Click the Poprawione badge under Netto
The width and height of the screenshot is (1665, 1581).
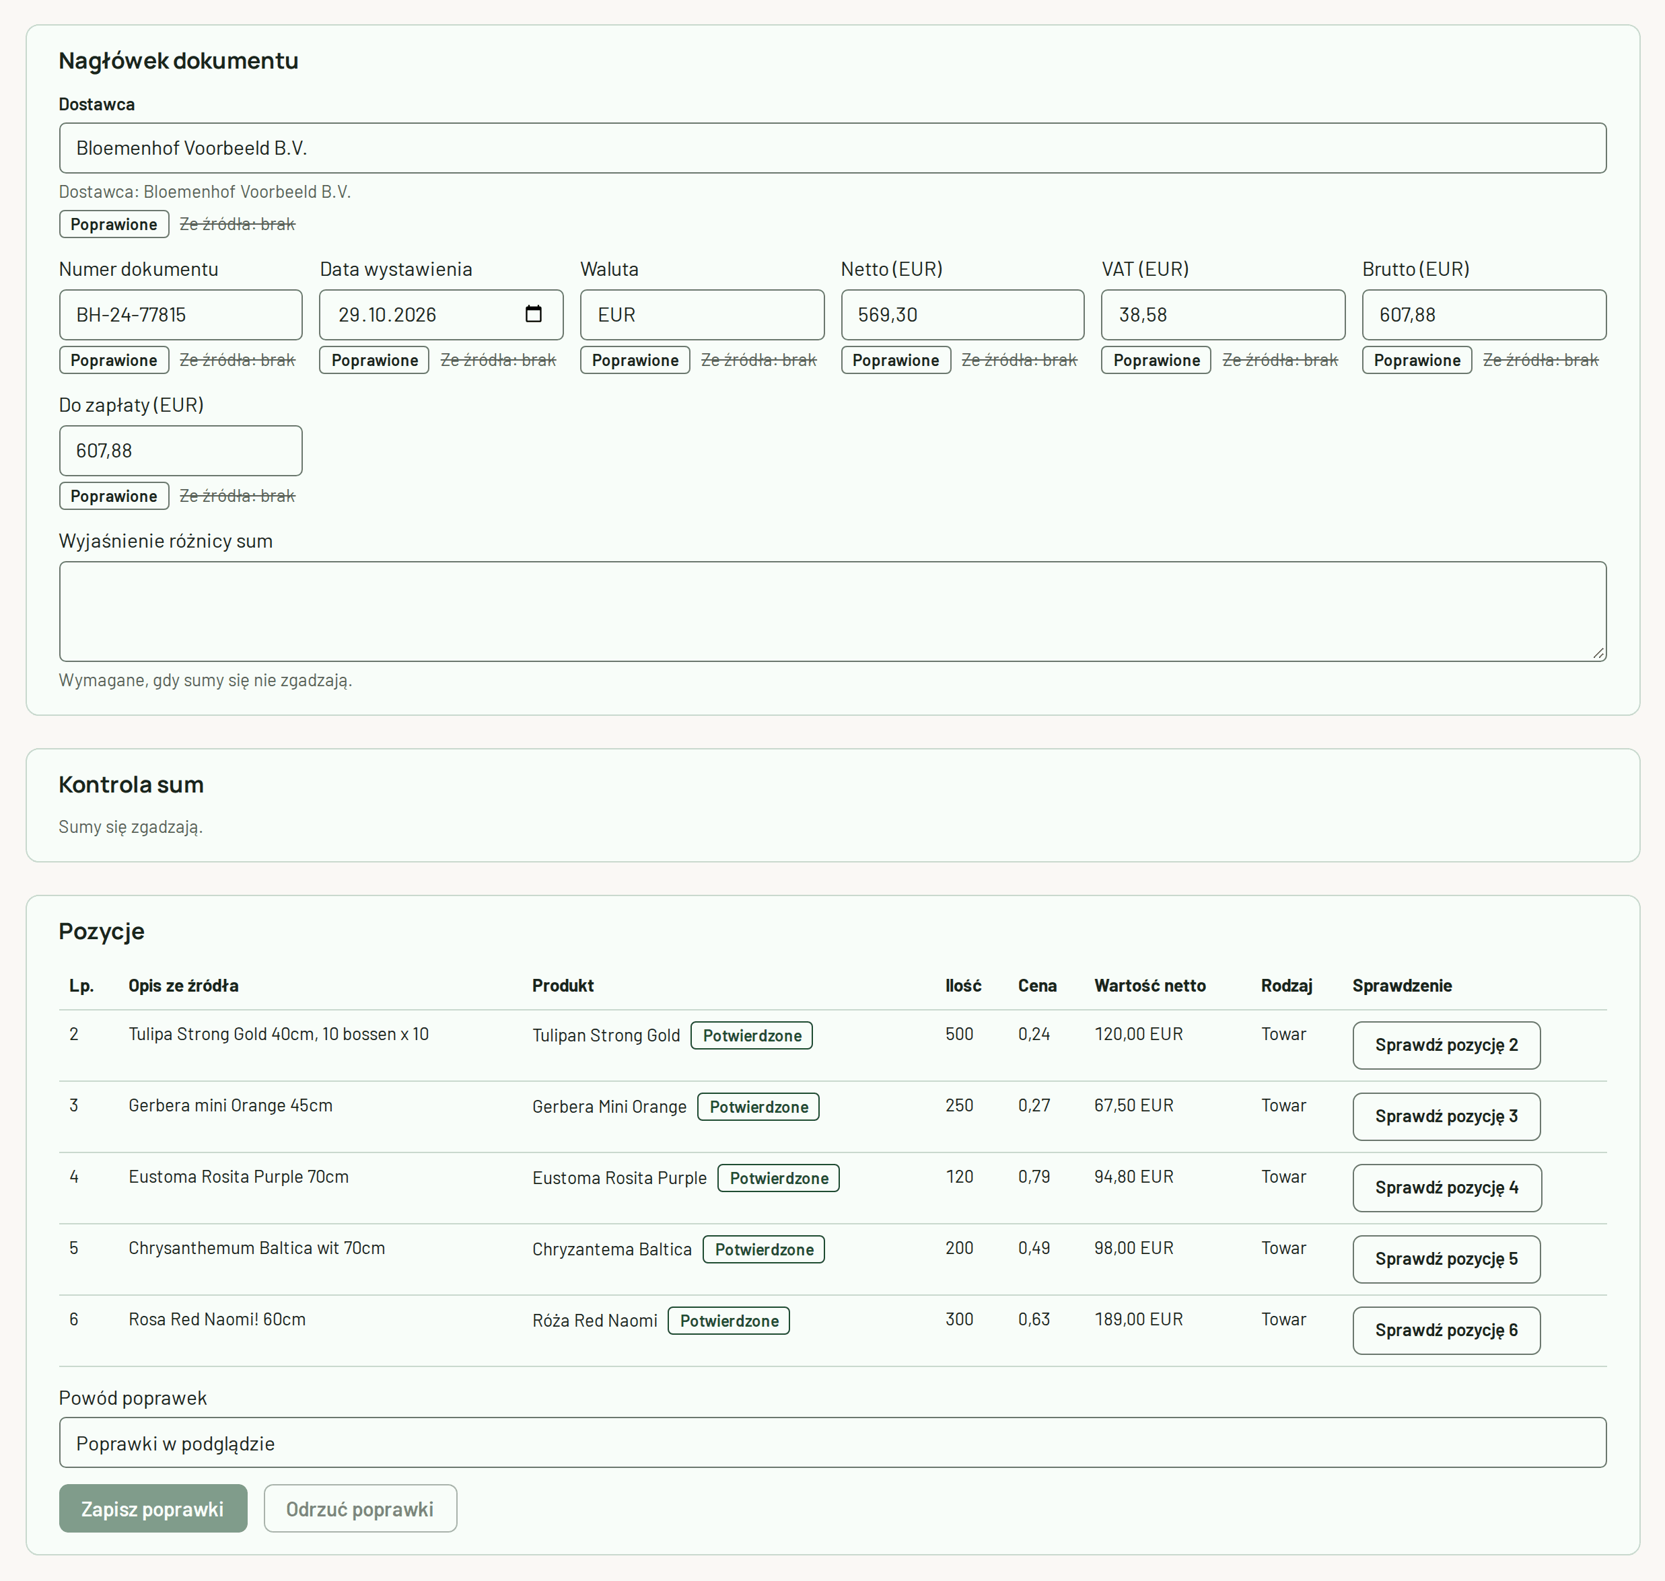point(895,360)
